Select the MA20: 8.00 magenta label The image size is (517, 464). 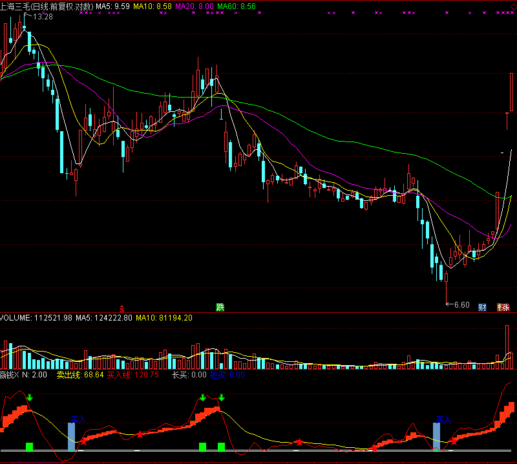(195, 6)
